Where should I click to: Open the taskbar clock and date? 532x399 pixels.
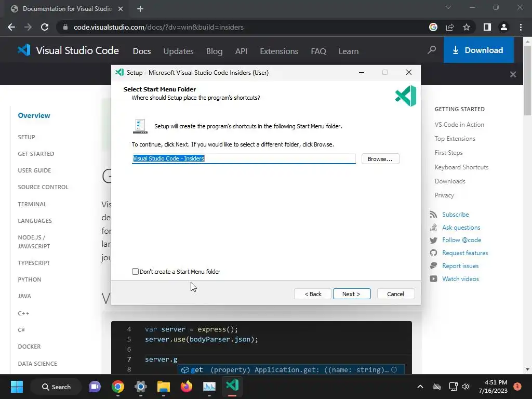pyautogui.click(x=493, y=387)
